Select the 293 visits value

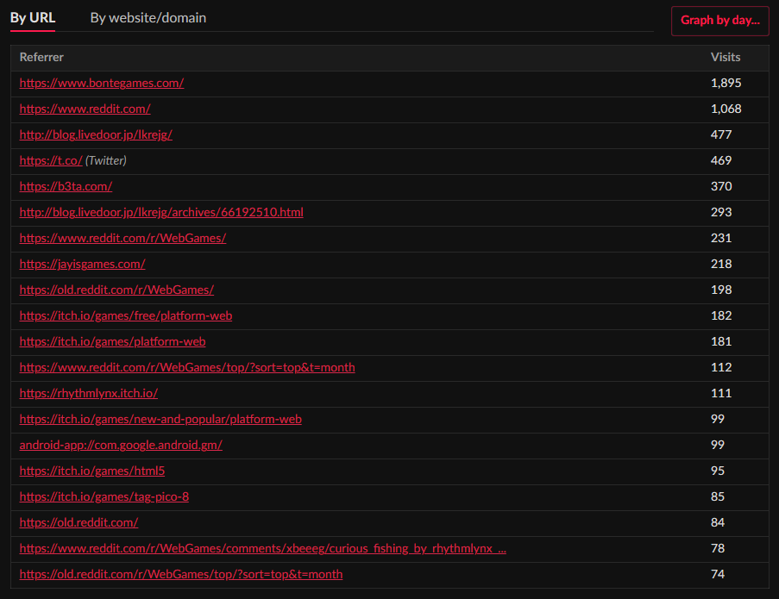(x=721, y=212)
